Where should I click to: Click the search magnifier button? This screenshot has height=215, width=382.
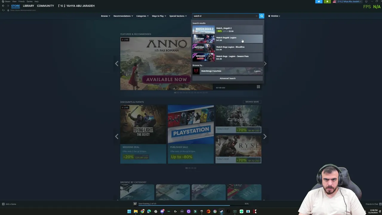click(261, 16)
